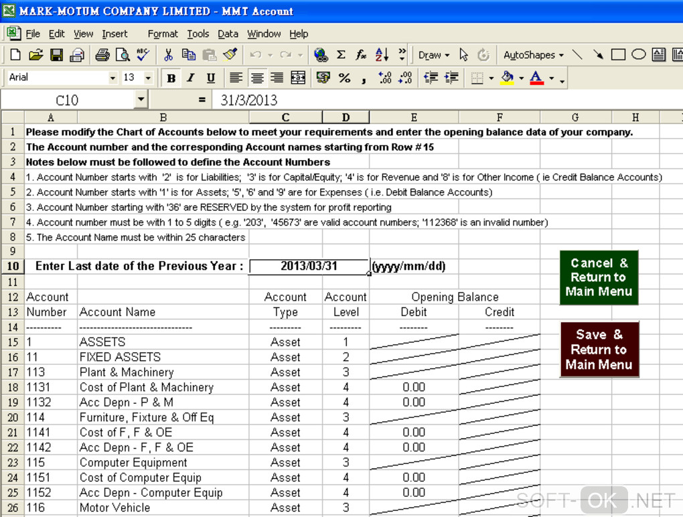Viewport: 683px width, 517px height.
Task: Click the Increase Decimal icon
Action: coord(384,78)
